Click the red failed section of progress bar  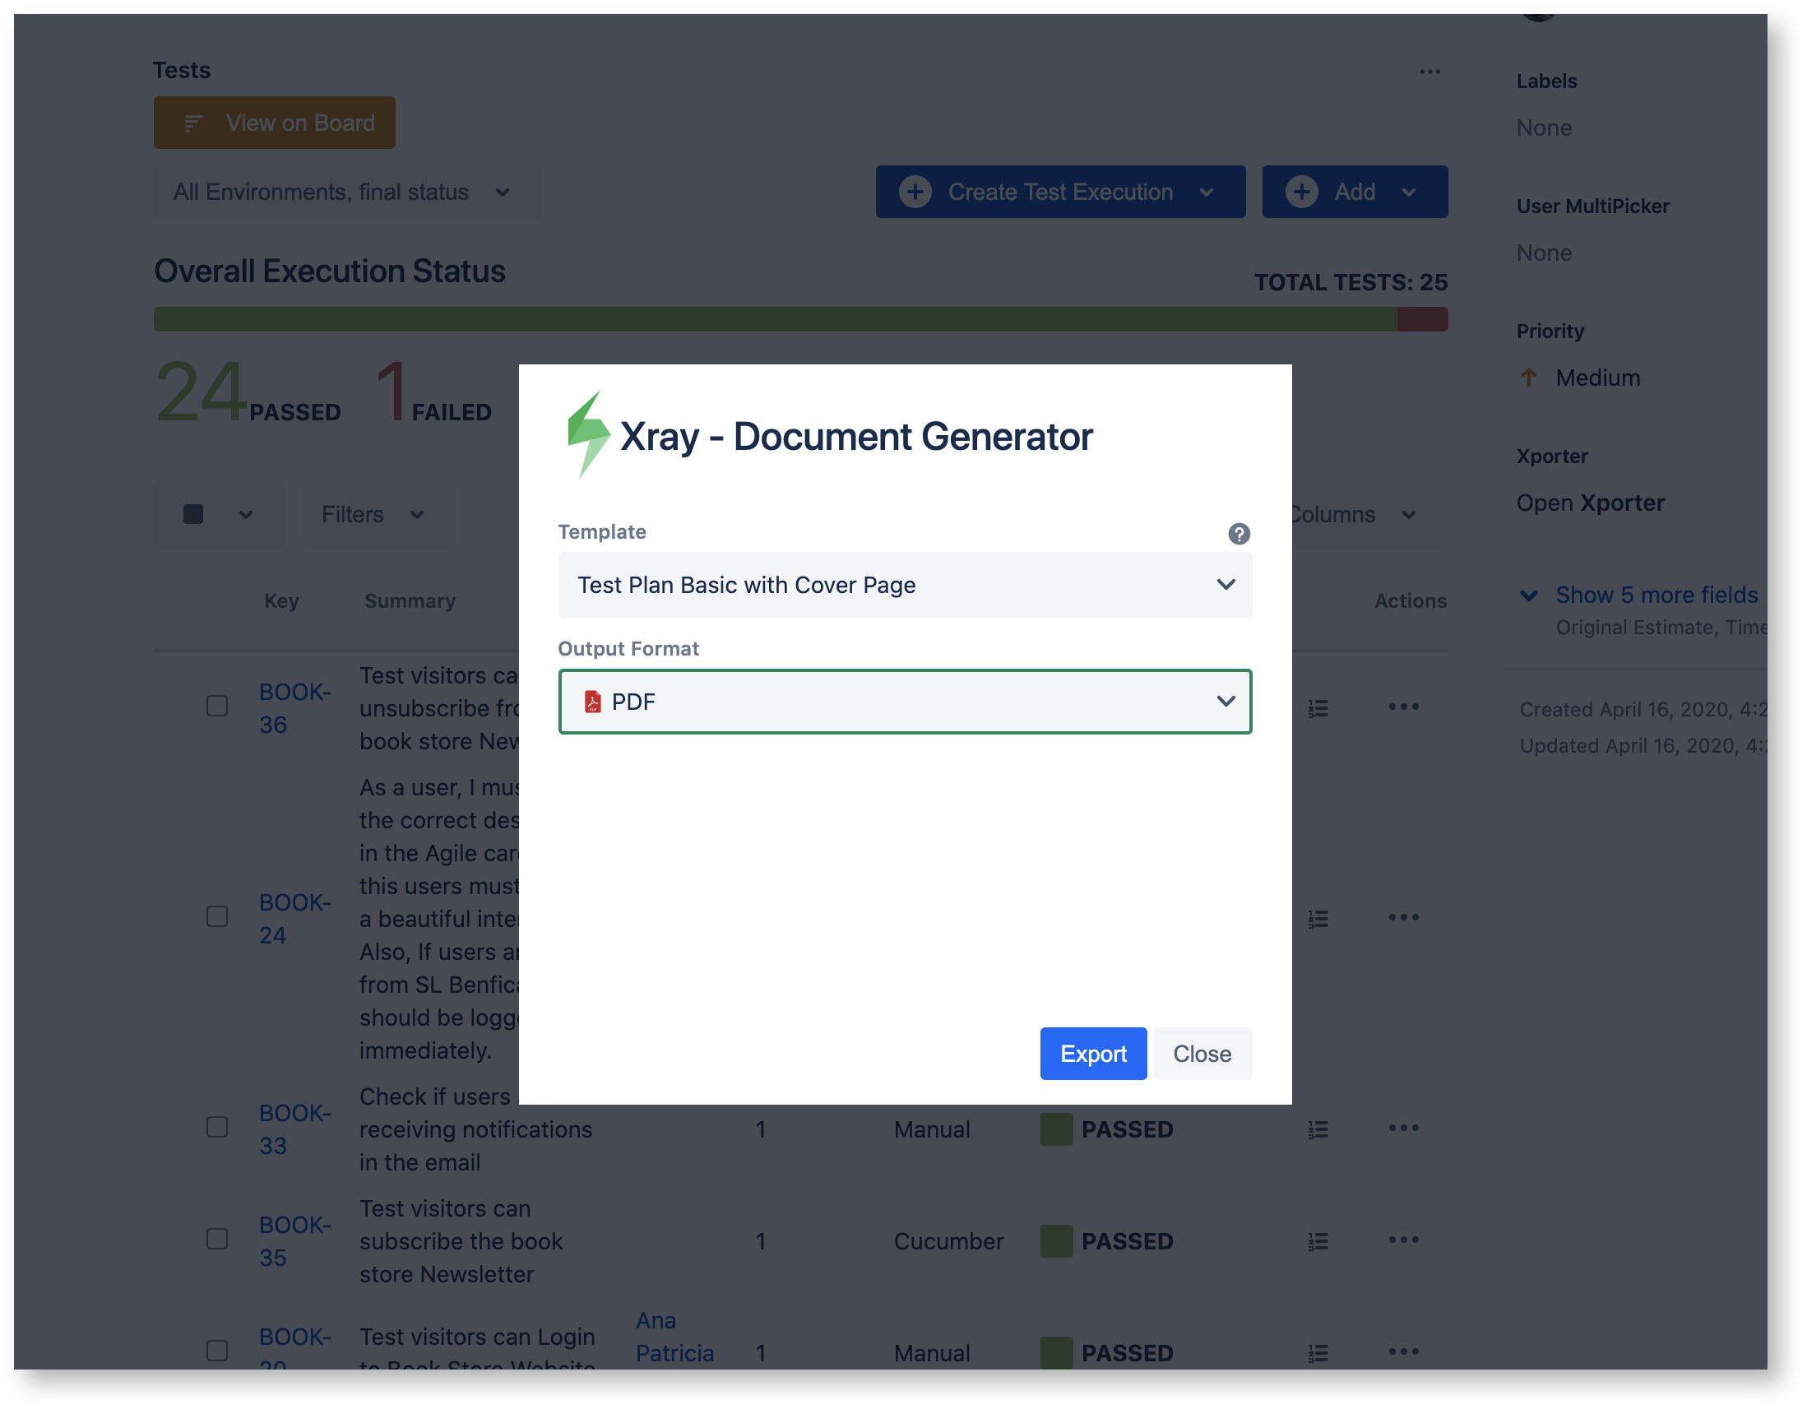coord(1422,319)
